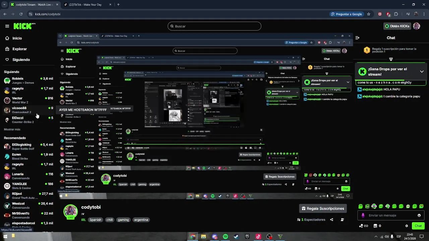
Task: Click the channel points infinity icon
Action: [363, 226]
